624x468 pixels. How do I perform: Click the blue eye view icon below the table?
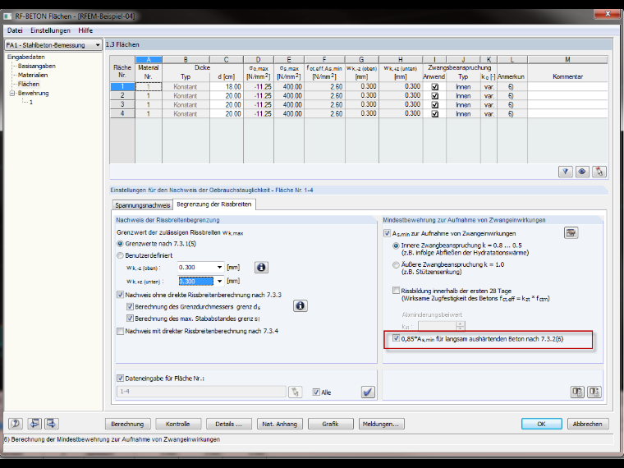(582, 172)
